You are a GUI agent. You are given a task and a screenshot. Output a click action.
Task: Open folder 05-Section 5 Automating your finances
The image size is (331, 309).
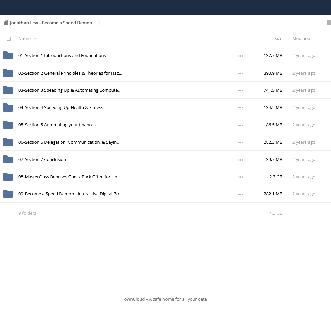coord(57,125)
